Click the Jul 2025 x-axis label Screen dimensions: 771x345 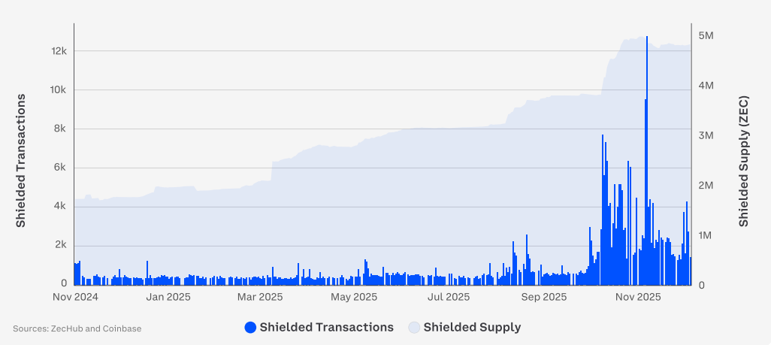coord(447,297)
